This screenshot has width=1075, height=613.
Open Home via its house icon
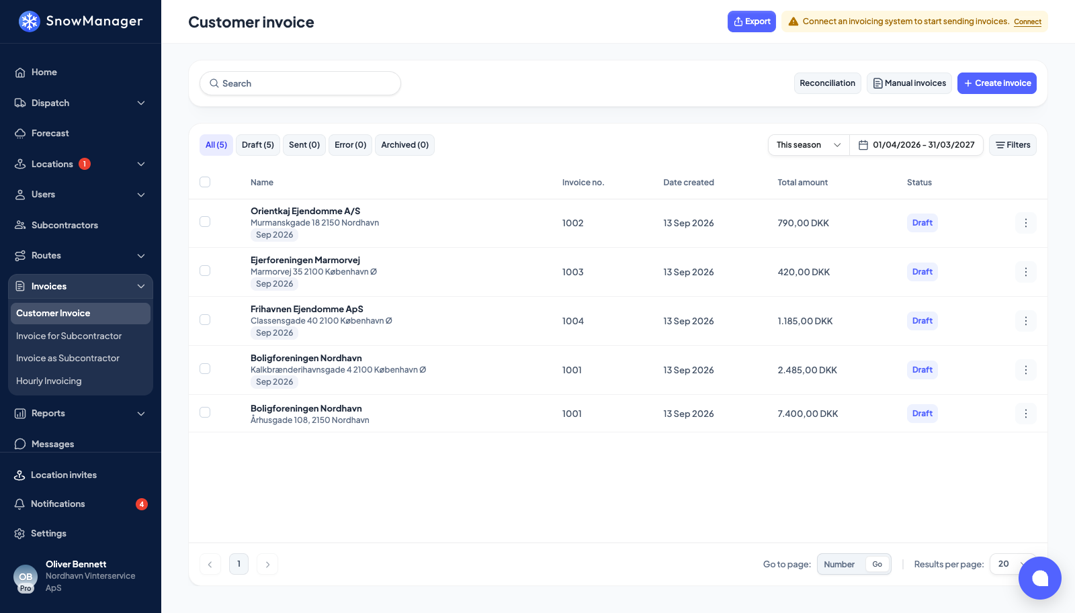pyautogui.click(x=20, y=73)
